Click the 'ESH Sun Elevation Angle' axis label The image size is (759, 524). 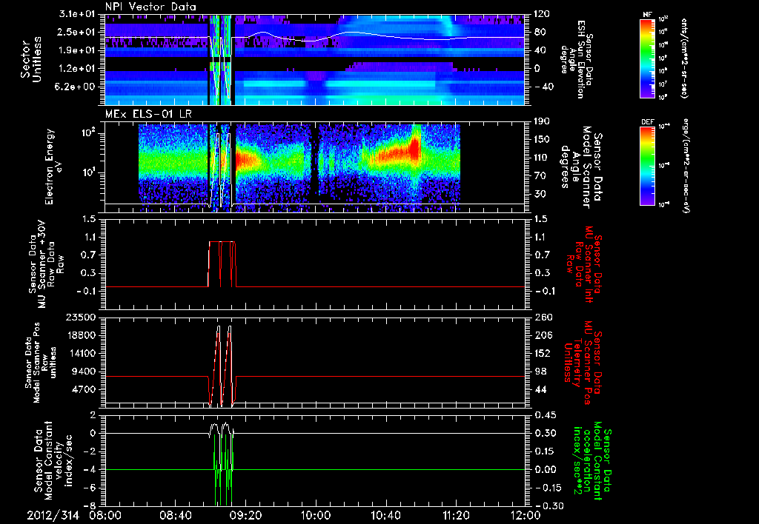point(576,59)
